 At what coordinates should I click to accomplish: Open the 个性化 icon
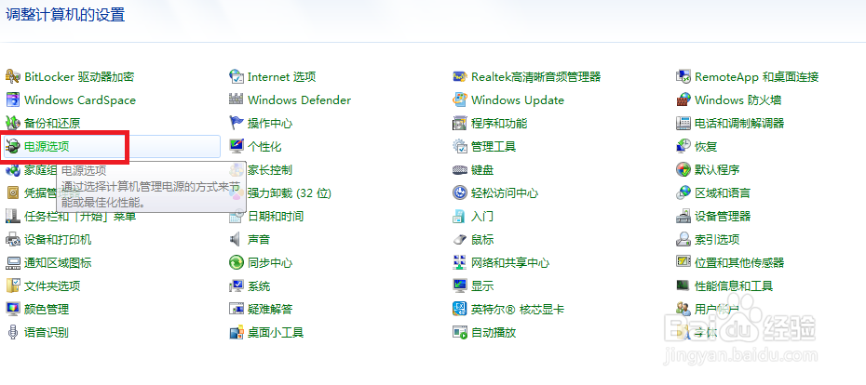237,146
